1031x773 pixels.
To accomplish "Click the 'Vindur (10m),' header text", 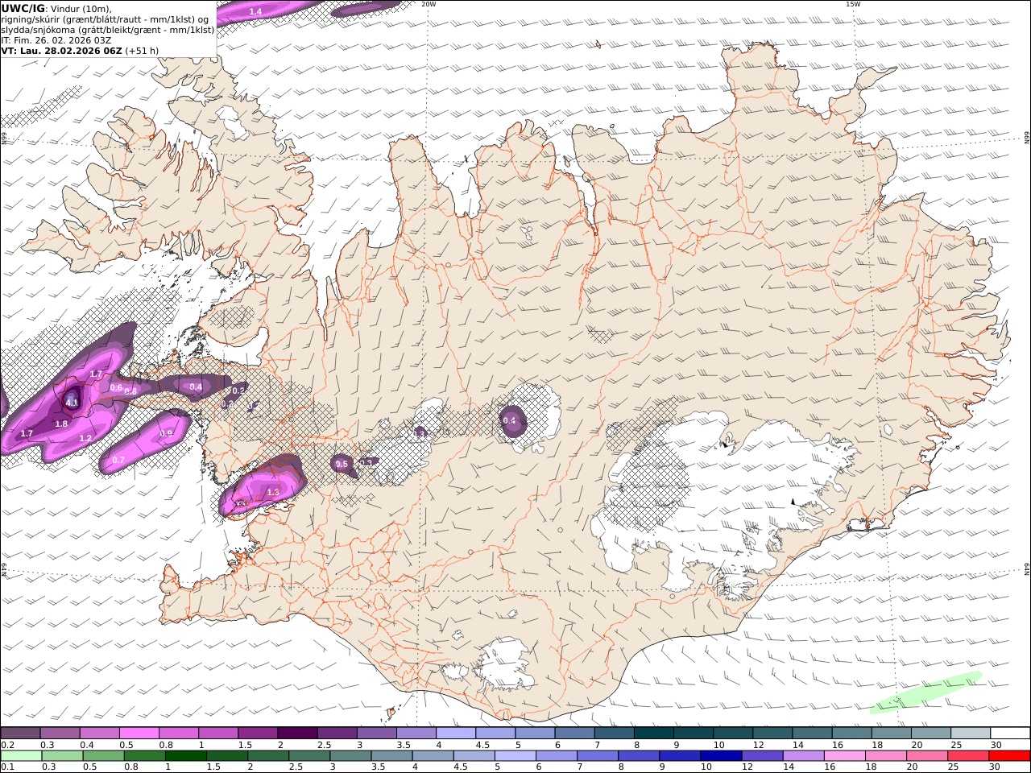I will [81, 9].
